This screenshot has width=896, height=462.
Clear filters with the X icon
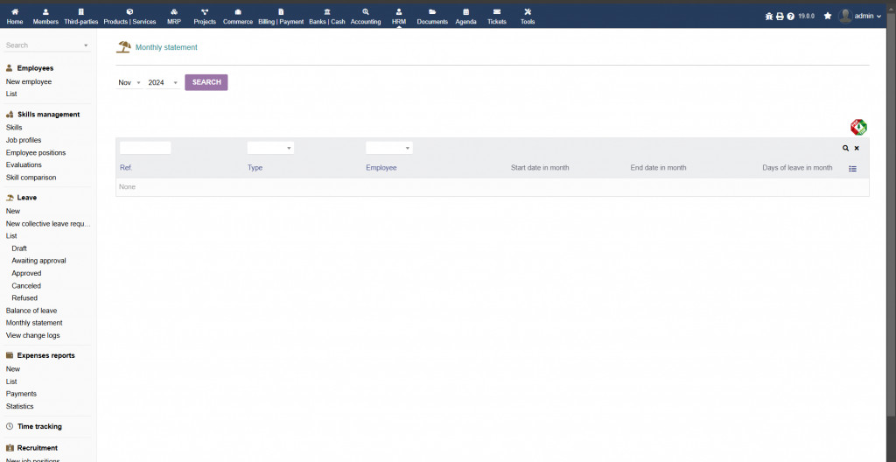[x=857, y=148]
